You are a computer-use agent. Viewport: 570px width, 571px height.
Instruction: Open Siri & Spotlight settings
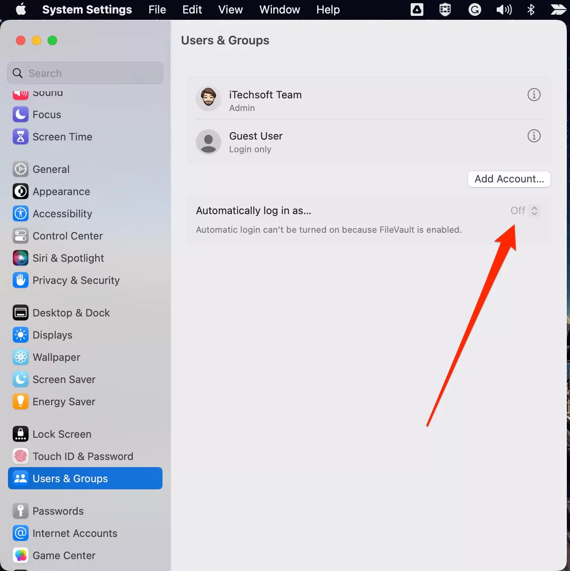pos(20,258)
